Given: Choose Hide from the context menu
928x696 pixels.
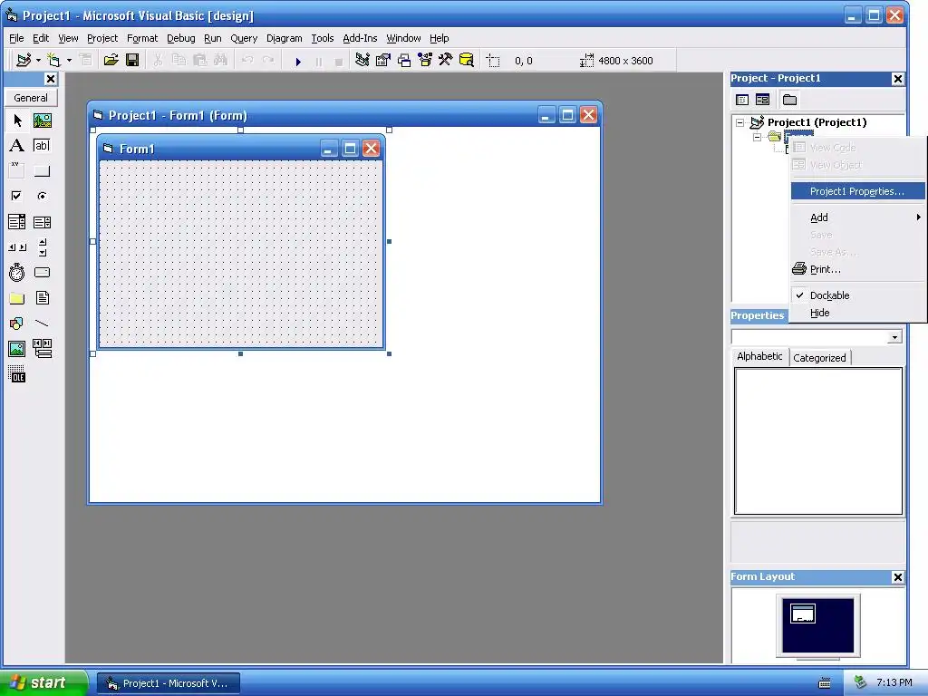Looking at the screenshot, I should coord(858,313).
